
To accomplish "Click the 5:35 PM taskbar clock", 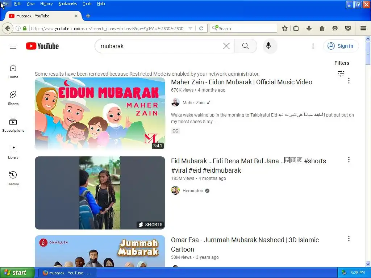I will click(357, 273).
